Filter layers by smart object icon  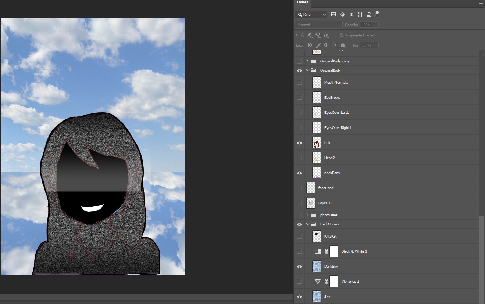tap(369, 15)
